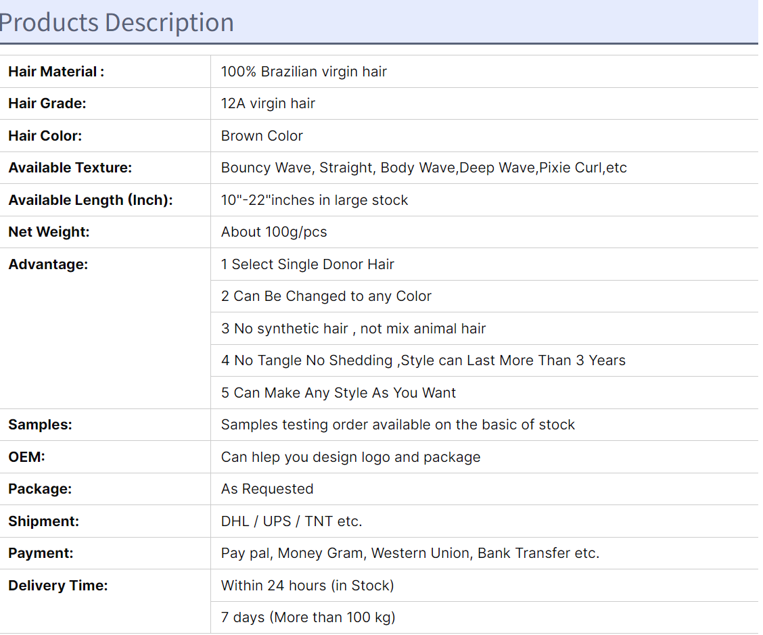
Task: Click the 100% Brazilian virgin hair text
Action: coord(304,72)
